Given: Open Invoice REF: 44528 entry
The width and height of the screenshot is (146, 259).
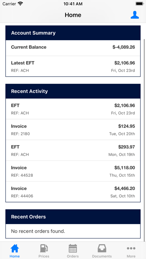Looking at the screenshot, I should (x=73, y=171).
